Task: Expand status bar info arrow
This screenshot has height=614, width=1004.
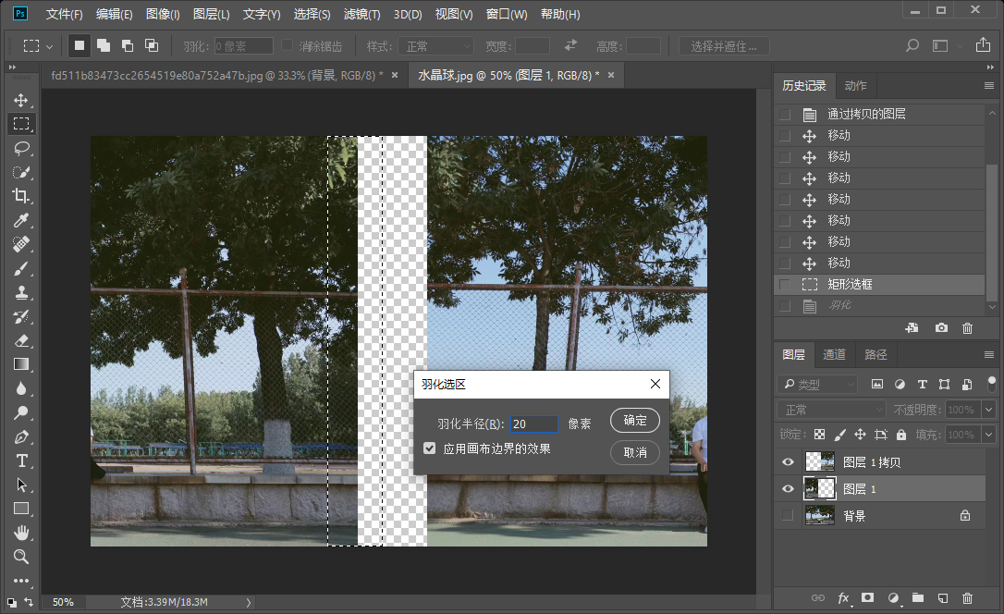Action: (249, 603)
